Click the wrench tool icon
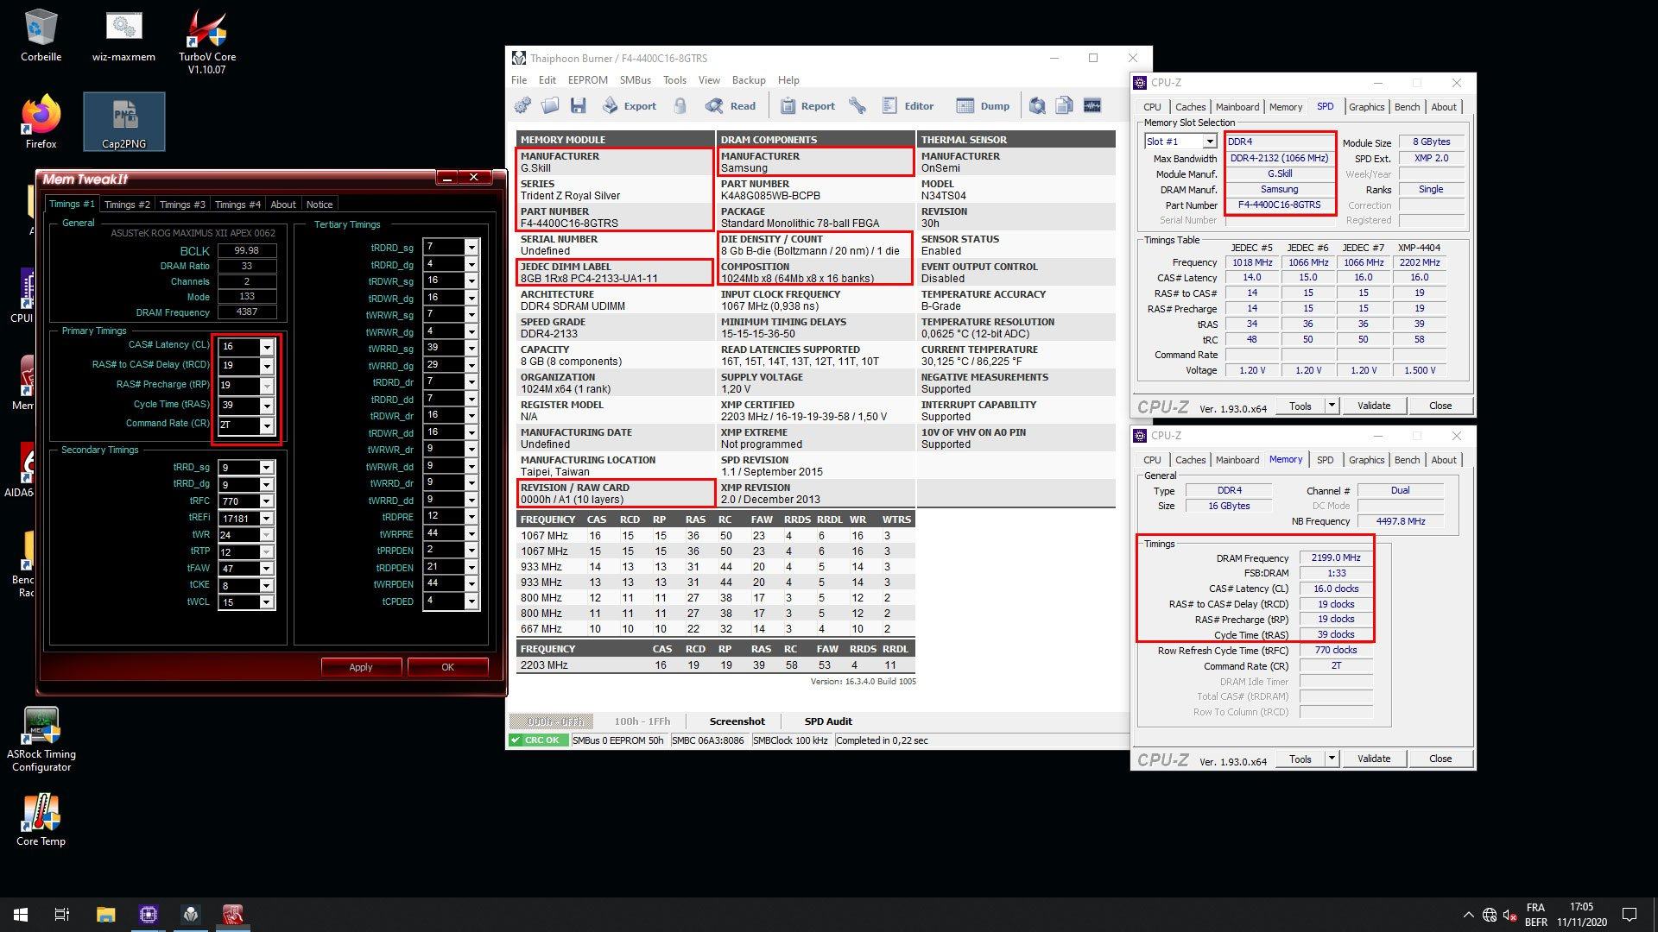Viewport: 1658px width, 932px height. click(x=857, y=106)
